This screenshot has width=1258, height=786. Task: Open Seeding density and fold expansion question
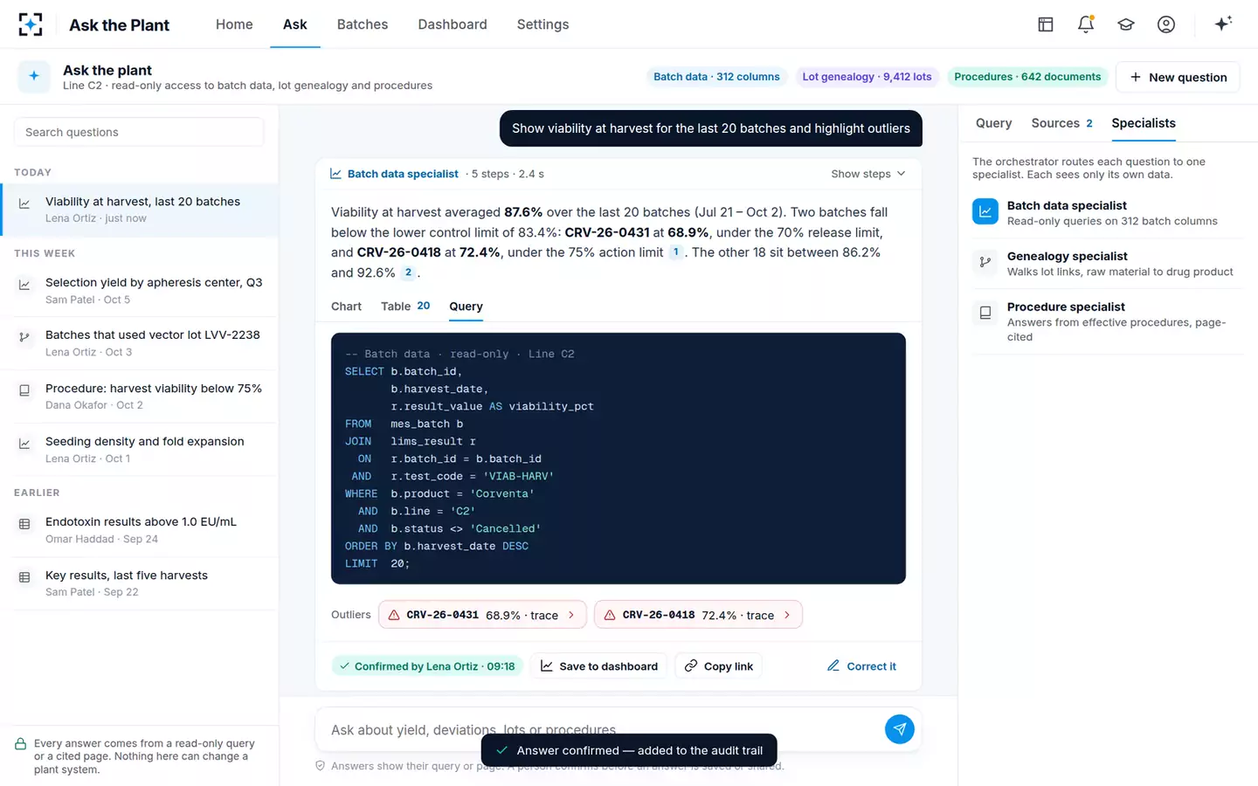[140, 450]
